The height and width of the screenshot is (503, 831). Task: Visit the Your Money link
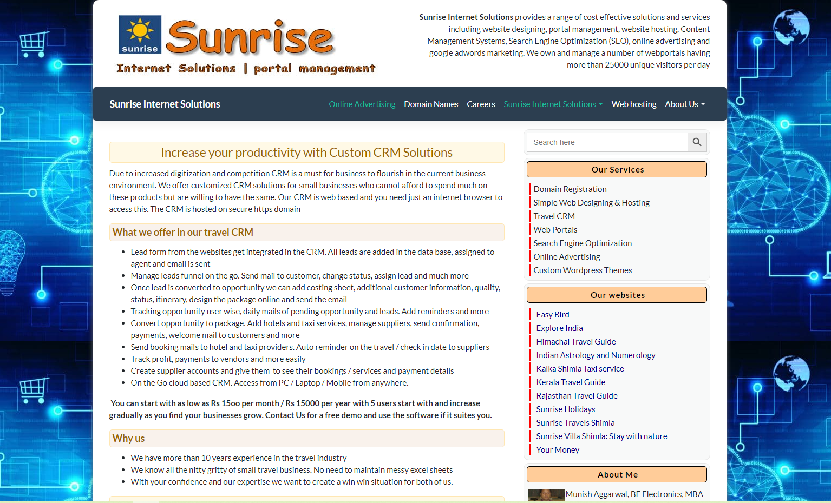[x=558, y=450]
